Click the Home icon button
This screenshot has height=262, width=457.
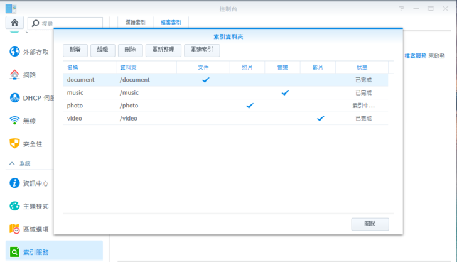pos(14,23)
